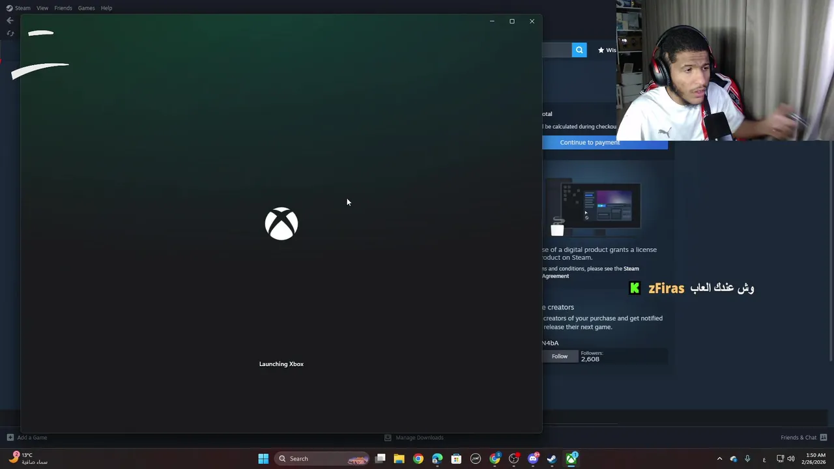Image resolution: width=834 pixels, height=469 pixels.
Task: Open the network tray icon
Action: [780, 459]
